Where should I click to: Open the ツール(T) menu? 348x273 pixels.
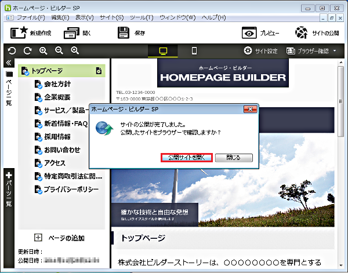click(142, 17)
